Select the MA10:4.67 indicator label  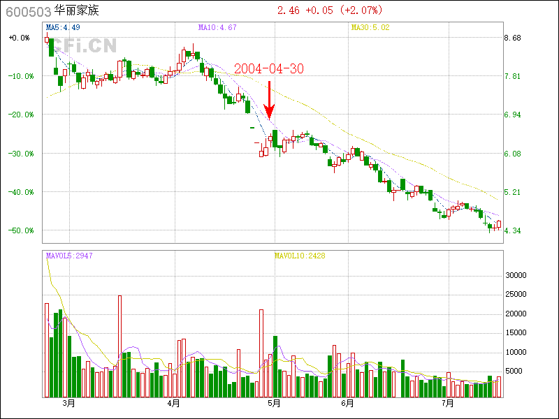(x=217, y=28)
